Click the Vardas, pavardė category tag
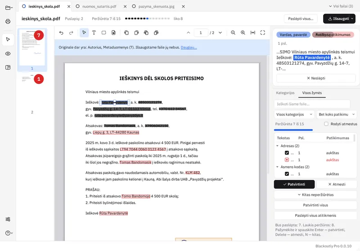 coord(293,35)
